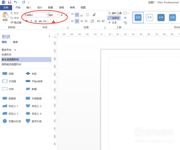Select the first 文字 shape style thumbnail

pos(138,17)
